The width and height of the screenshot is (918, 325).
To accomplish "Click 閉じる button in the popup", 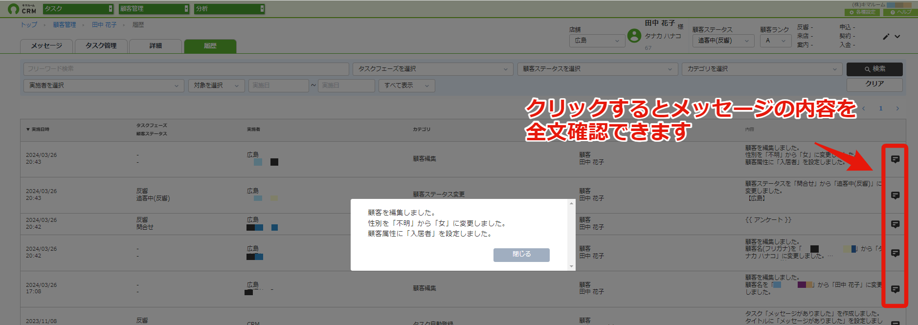I will click(521, 255).
